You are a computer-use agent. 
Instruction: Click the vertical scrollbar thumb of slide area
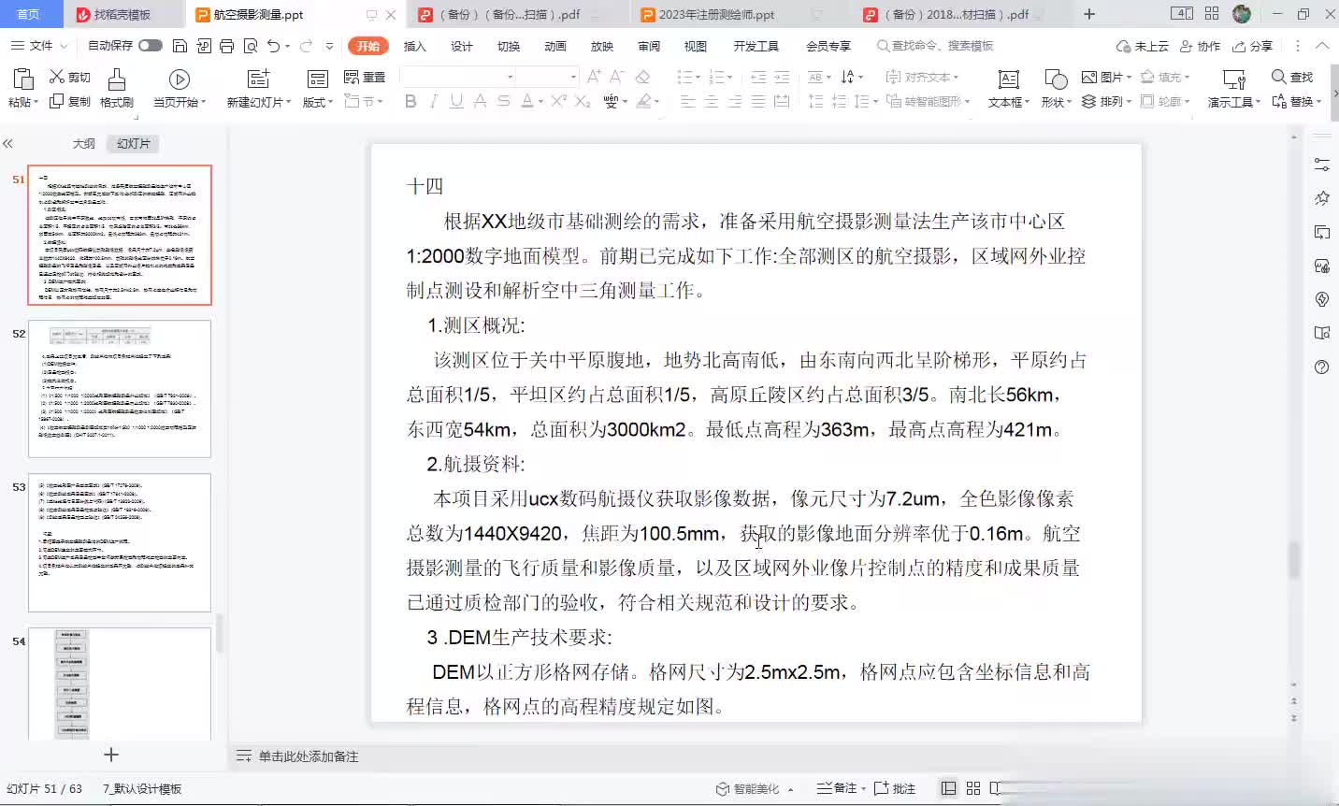[x=1294, y=559]
